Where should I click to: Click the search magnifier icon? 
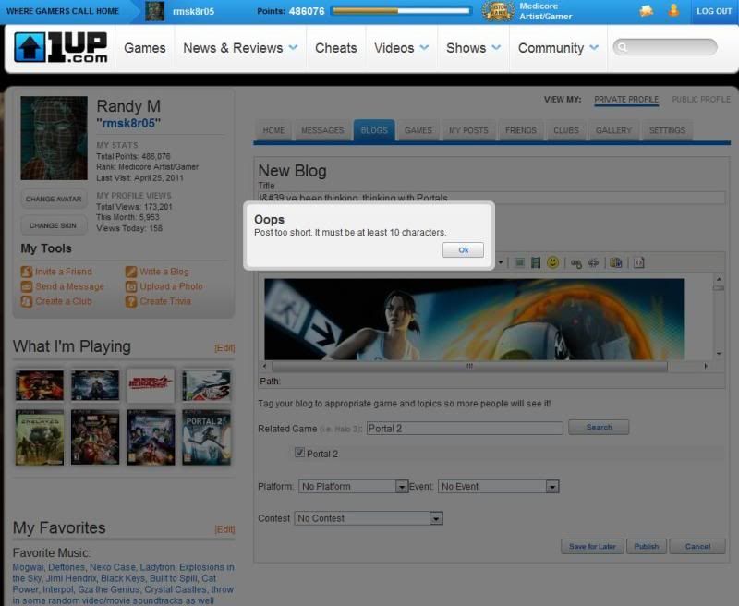(x=622, y=47)
